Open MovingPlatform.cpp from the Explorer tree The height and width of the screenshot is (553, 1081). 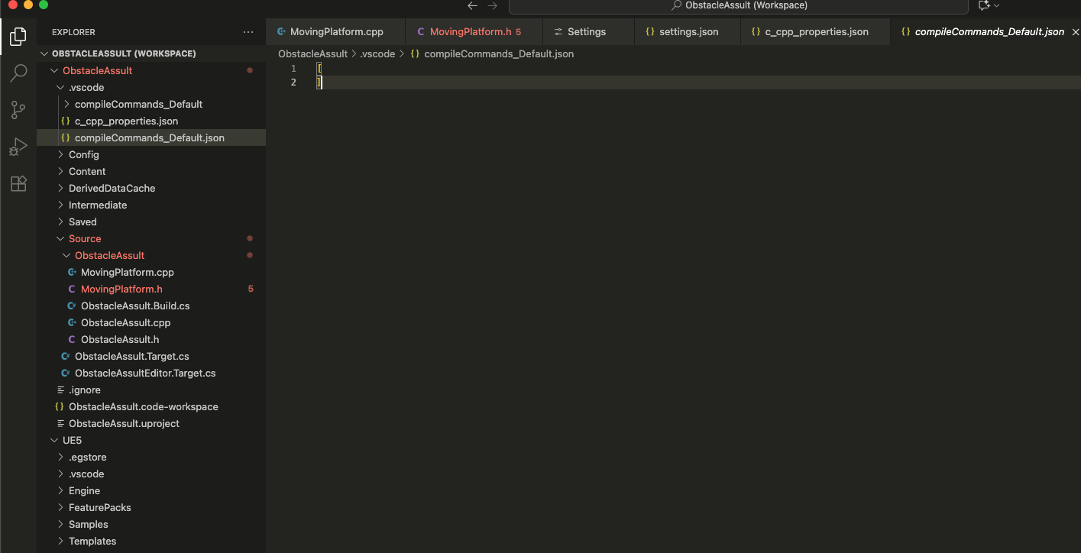[x=151, y=272]
